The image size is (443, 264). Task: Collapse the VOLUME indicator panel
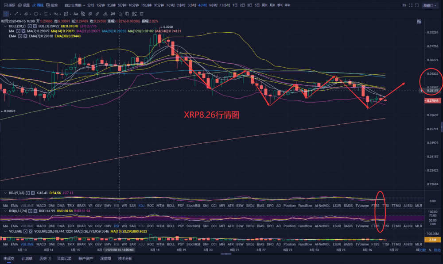click(5, 232)
